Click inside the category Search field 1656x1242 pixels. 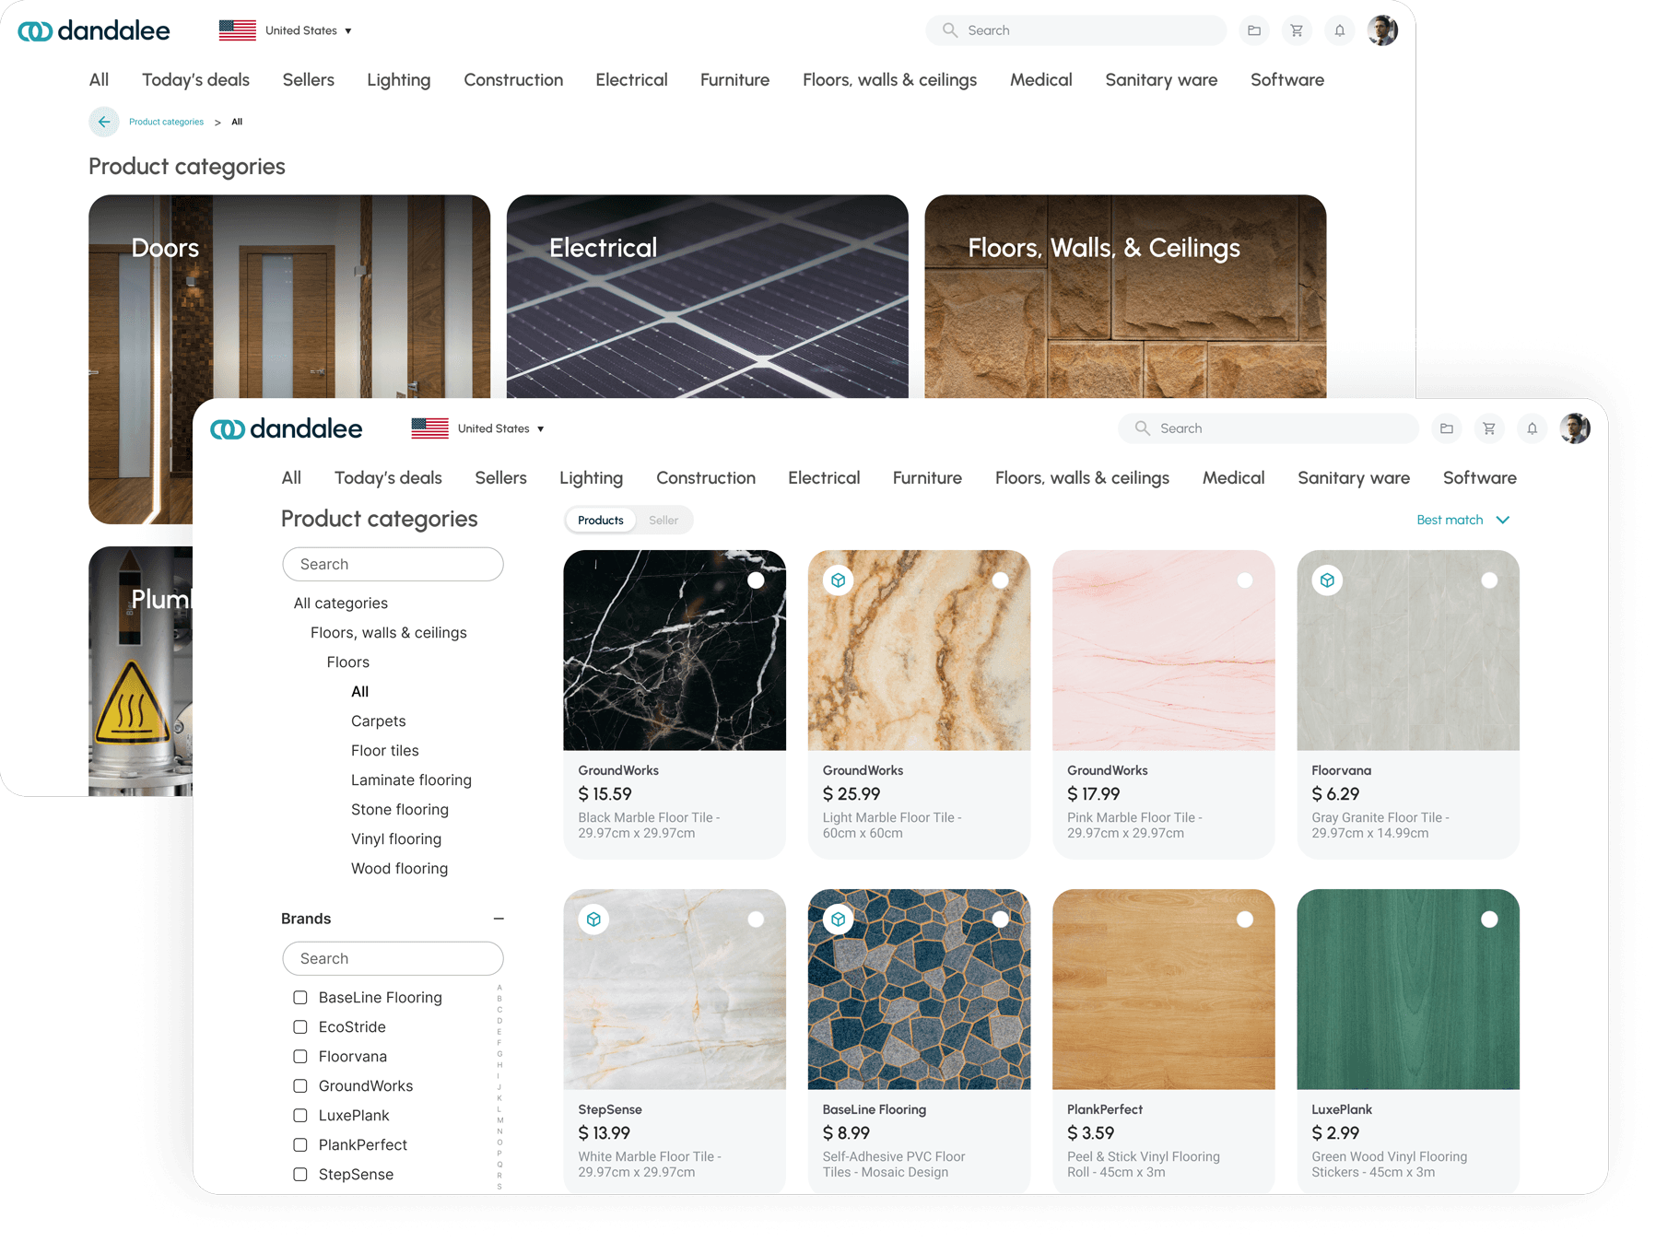393,564
